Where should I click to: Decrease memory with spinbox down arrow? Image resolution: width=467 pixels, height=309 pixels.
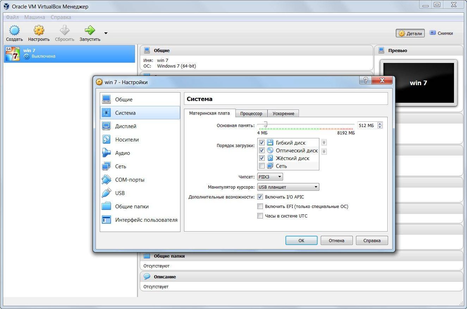[380, 127]
